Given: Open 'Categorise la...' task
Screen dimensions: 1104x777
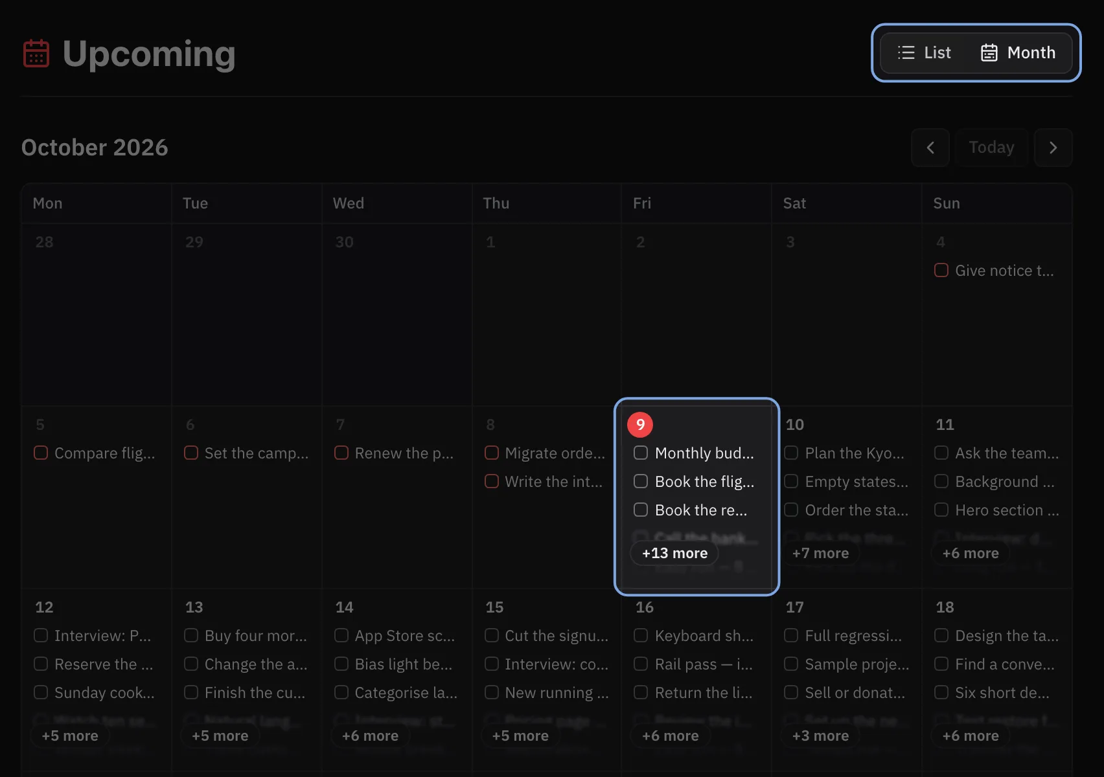Looking at the screenshot, I should point(406,692).
